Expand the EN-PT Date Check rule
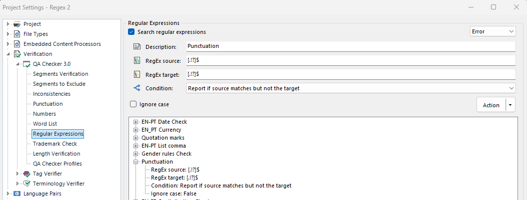The image size is (527, 200). 136,122
